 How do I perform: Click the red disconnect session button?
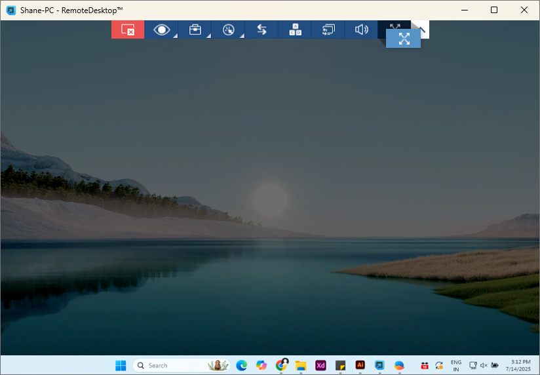[128, 30]
